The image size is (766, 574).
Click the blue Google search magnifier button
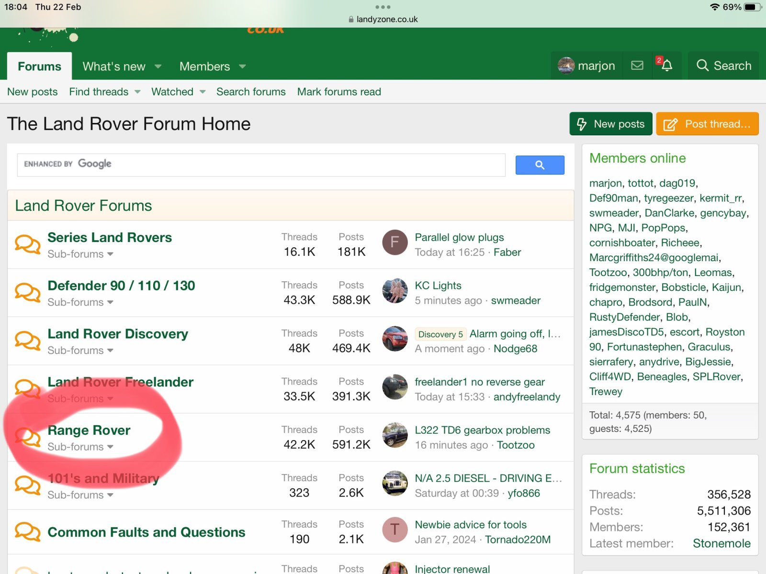point(540,165)
